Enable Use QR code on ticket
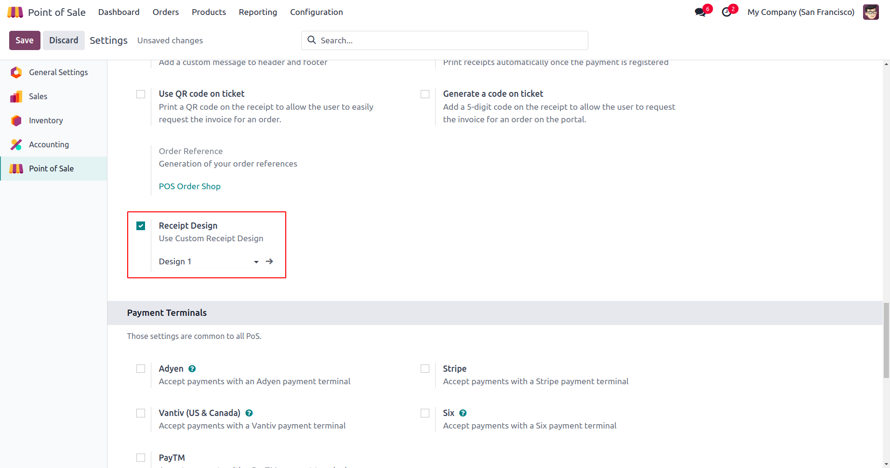This screenshot has width=890, height=468. (x=141, y=94)
